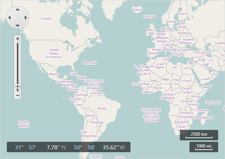Click the Mali label

click(154, 81)
